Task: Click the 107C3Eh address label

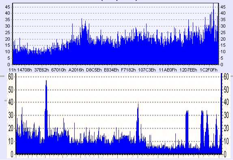Action: pyautogui.click(x=147, y=70)
